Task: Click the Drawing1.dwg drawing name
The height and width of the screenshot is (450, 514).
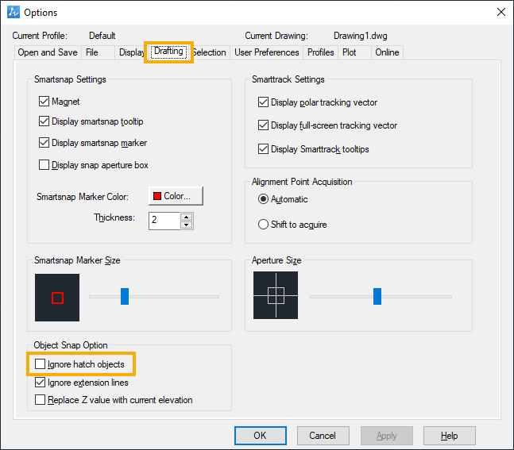Action: click(360, 36)
